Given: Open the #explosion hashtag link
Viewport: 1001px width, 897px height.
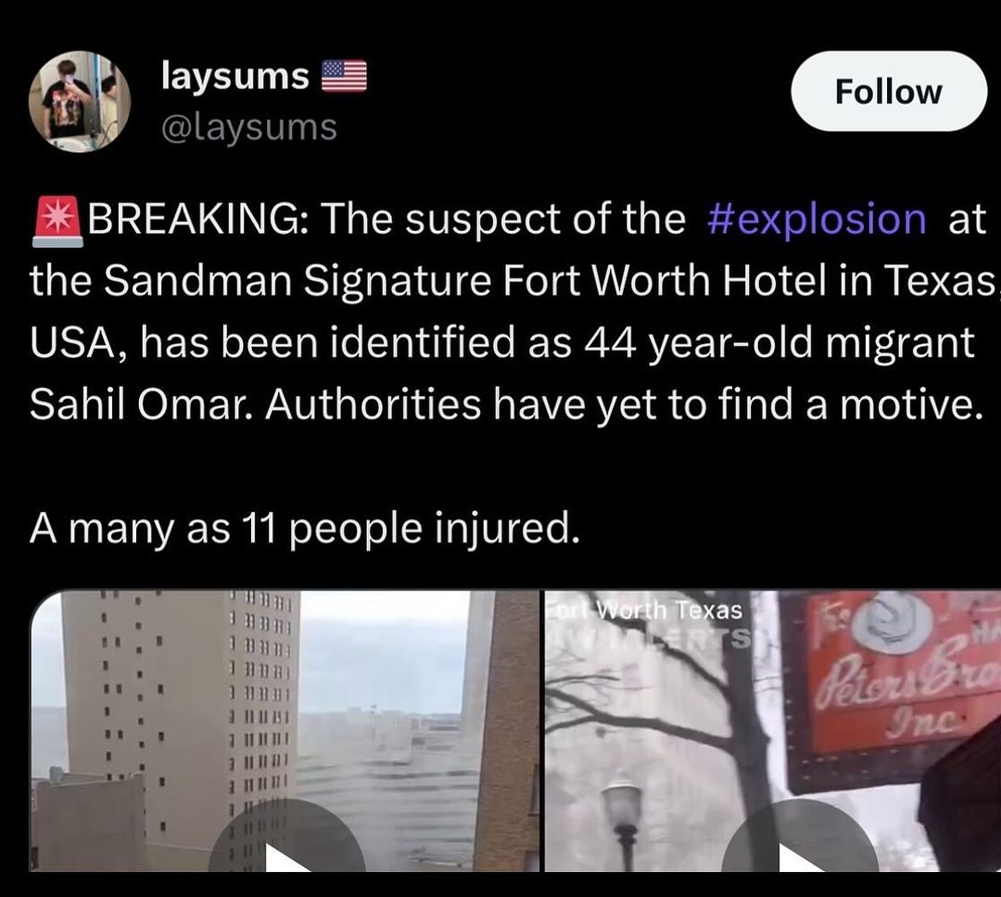Looking at the screenshot, I should click(817, 219).
